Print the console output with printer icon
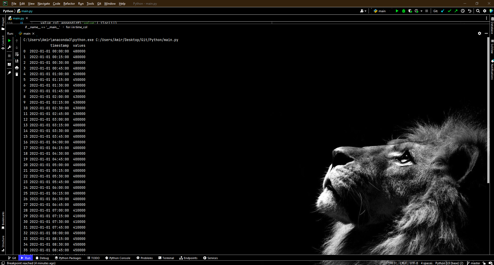The width and height of the screenshot is (494, 265). pos(17,68)
